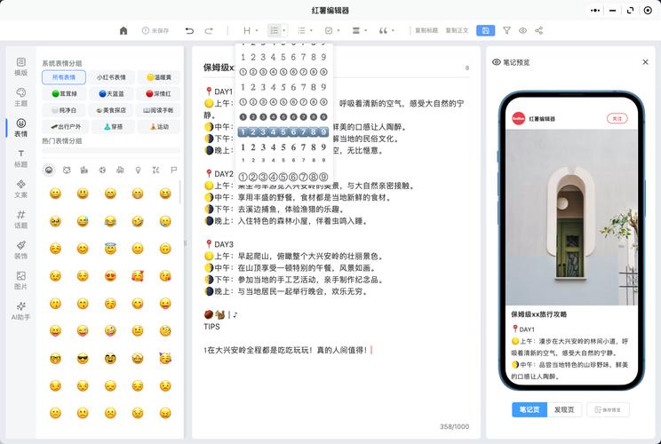Click the 复制正文 button
Image resolution: width=661 pixels, height=444 pixels.
(457, 30)
